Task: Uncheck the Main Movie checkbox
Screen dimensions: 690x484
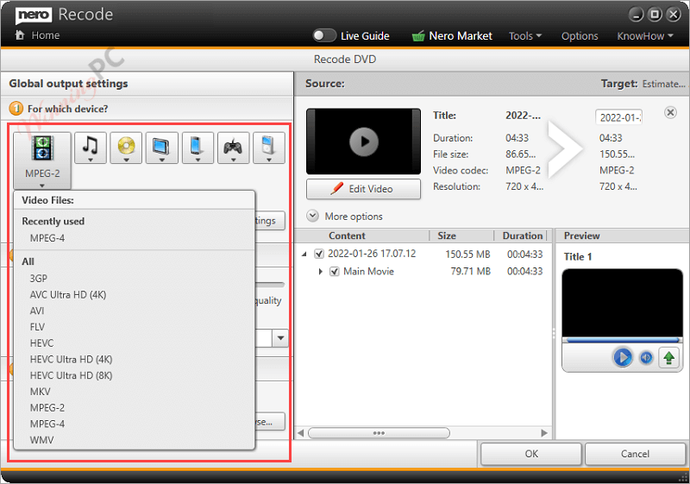Action: (335, 272)
